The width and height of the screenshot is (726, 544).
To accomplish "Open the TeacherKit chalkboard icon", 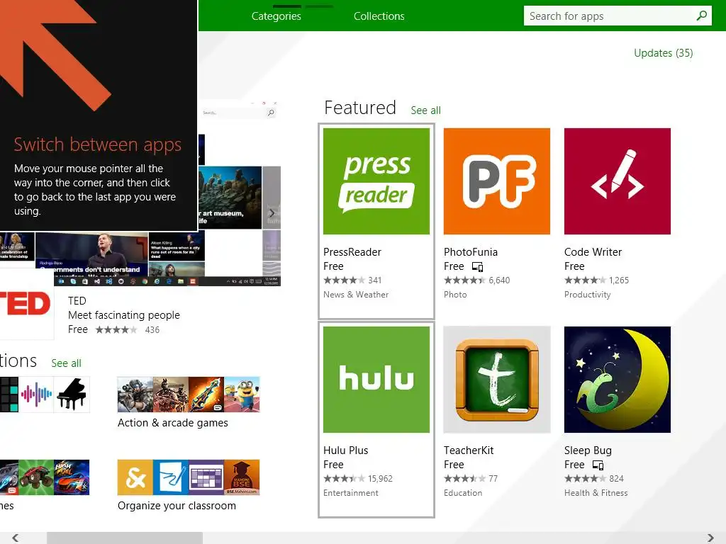I will point(497,380).
